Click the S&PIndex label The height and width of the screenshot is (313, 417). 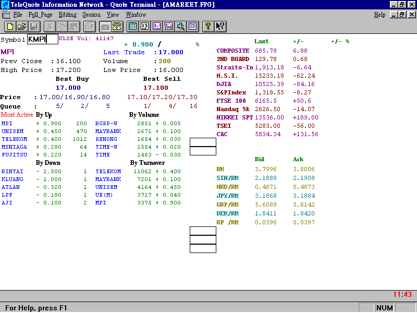(x=231, y=92)
